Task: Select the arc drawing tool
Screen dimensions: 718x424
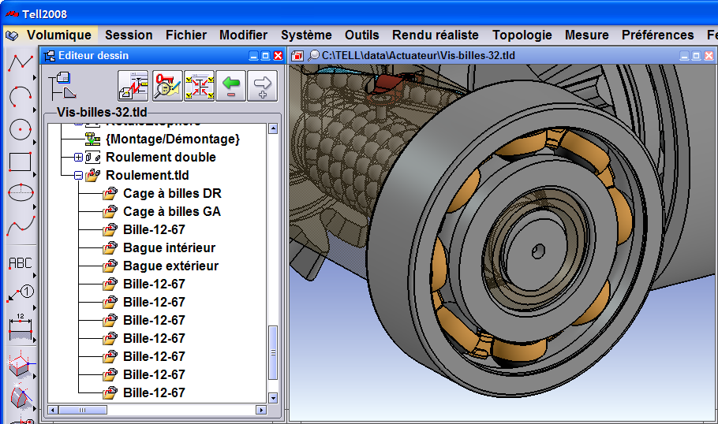Action: pos(21,97)
